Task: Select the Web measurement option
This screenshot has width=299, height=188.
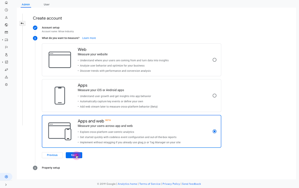Action: [214, 60]
